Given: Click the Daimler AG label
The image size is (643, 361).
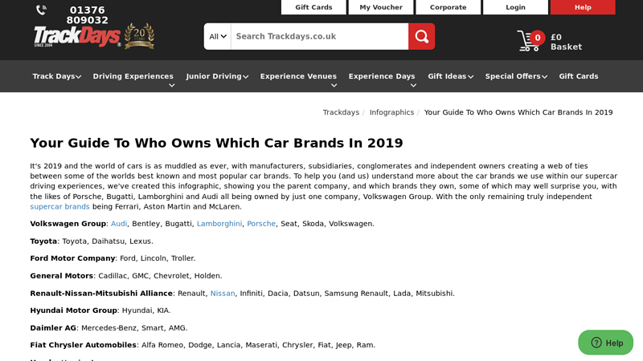Looking at the screenshot, I should pyautogui.click(x=53, y=328).
